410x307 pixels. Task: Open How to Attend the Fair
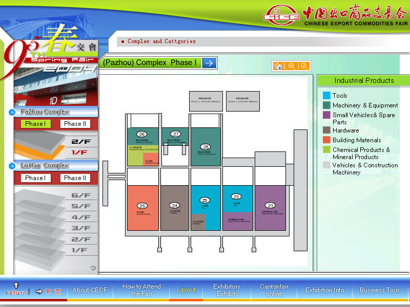(141, 290)
